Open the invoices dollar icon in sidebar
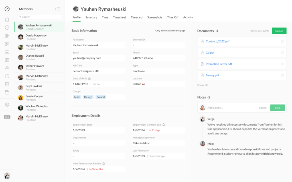 7,84
